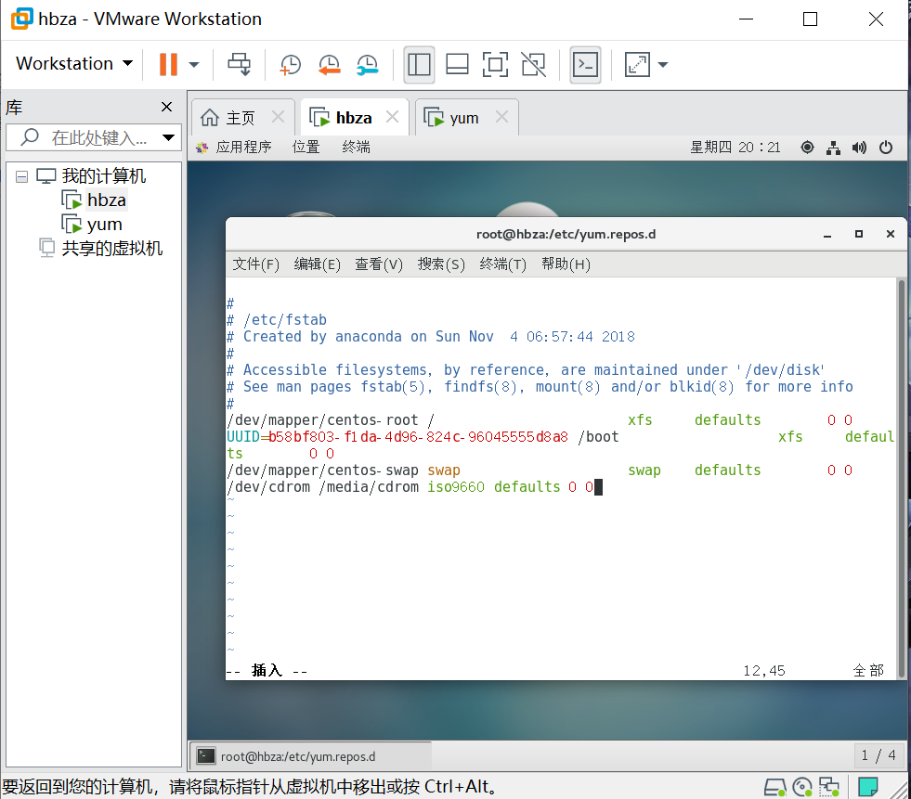Toggle the library sidebar view
The image size is (911, 799).
coord(419,64)
